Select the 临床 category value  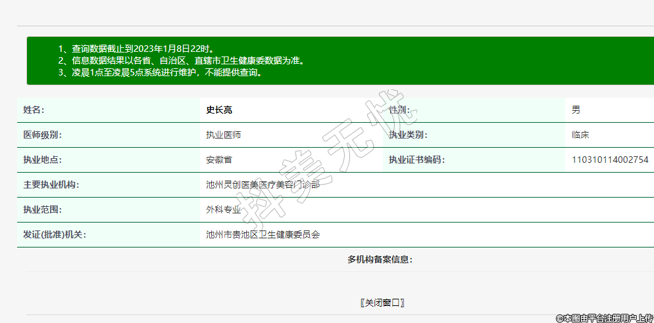(580, 135)
